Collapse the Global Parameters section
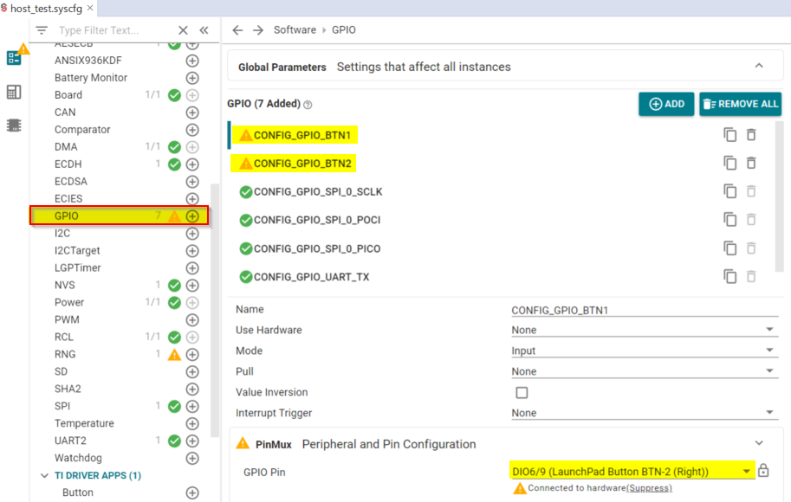791x502 pixels. [759, 67]
